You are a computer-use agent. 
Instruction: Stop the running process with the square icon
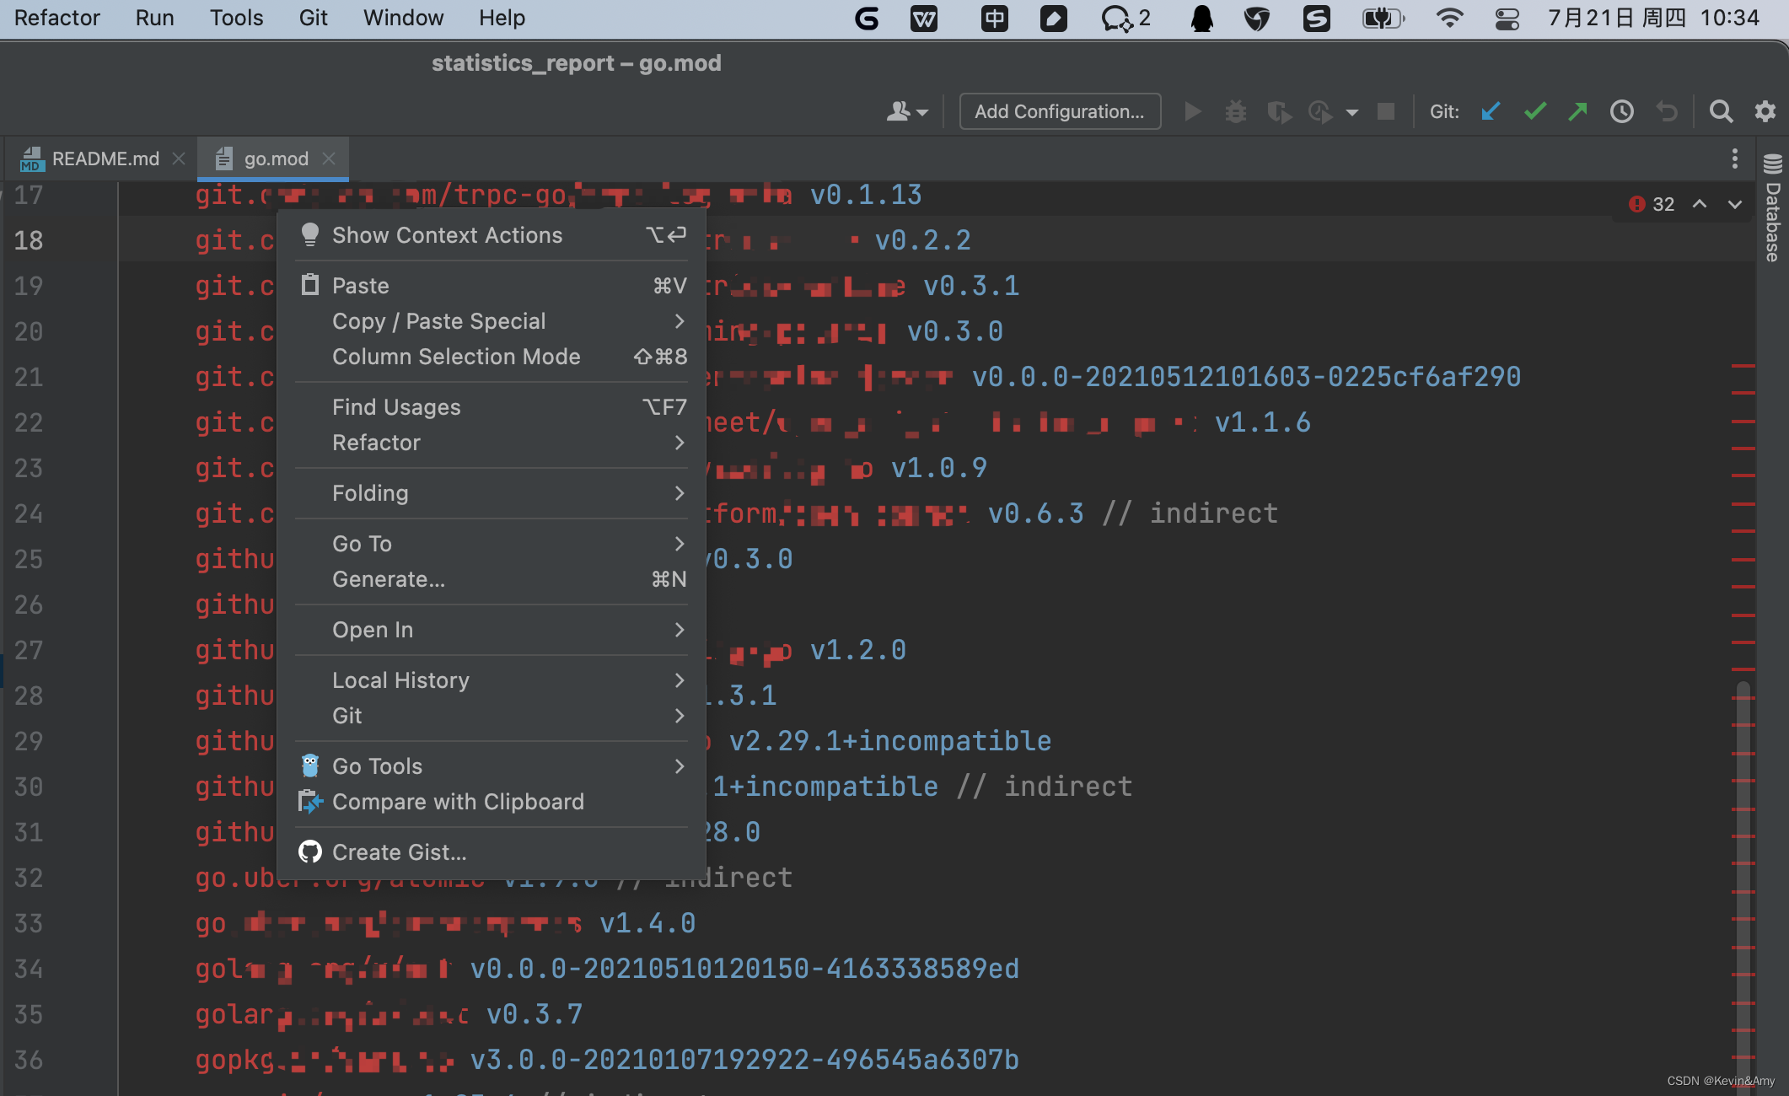(x=1385, y=111)
